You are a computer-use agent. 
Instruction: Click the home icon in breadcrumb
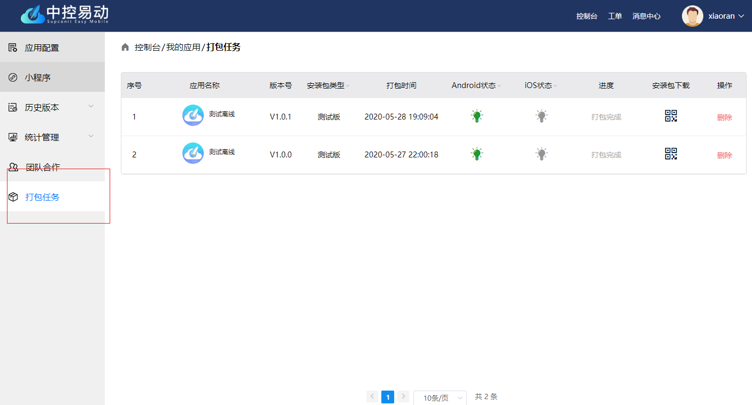pos(125,47)
